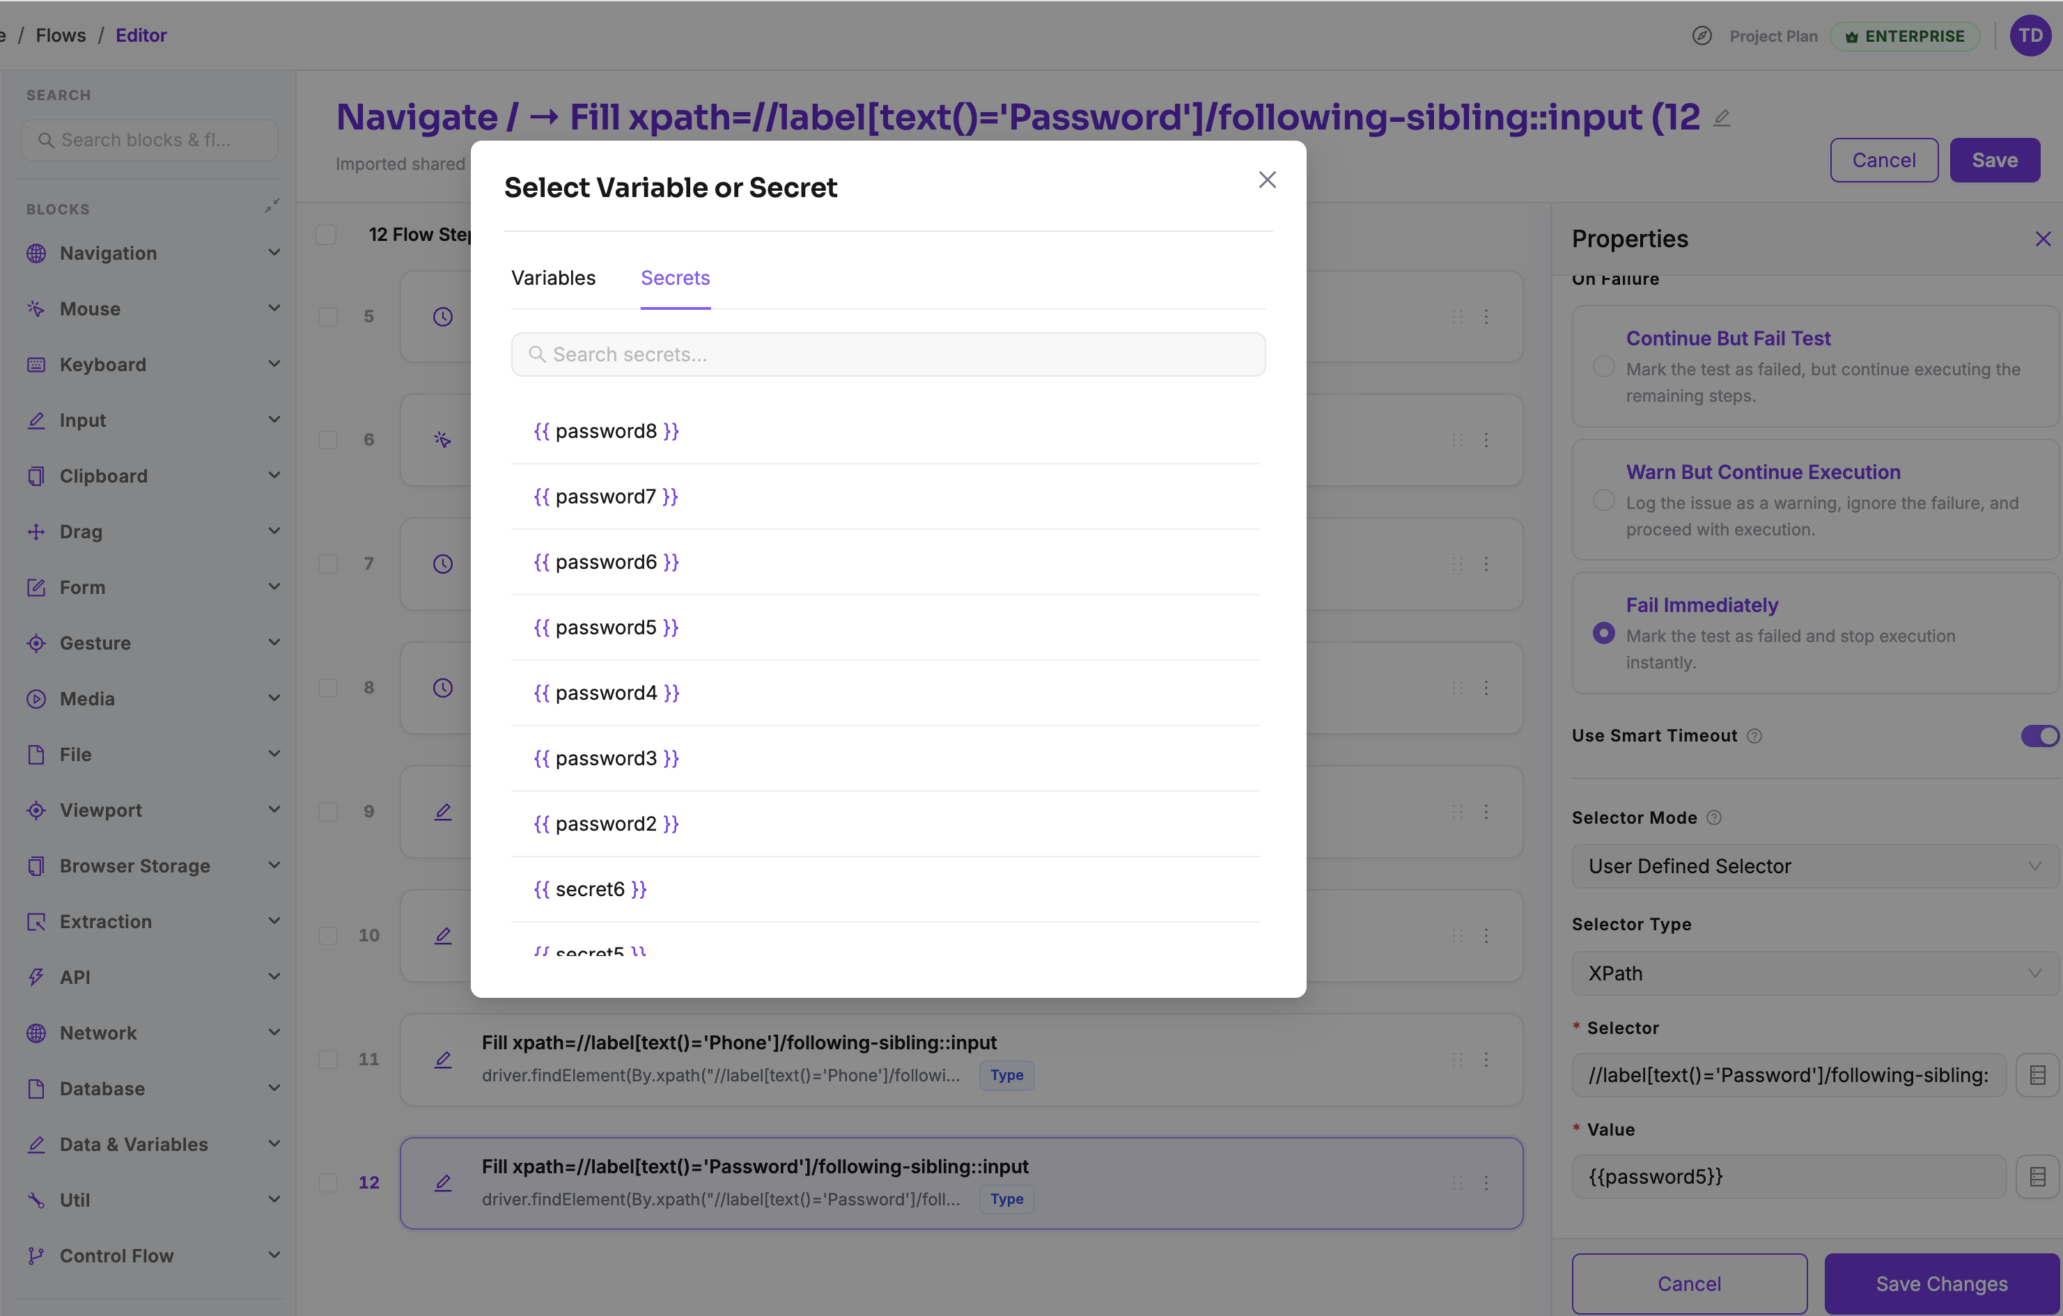Click the Save button in header
Viewport: 2063px width, 1316px height.
(1995, 160)
